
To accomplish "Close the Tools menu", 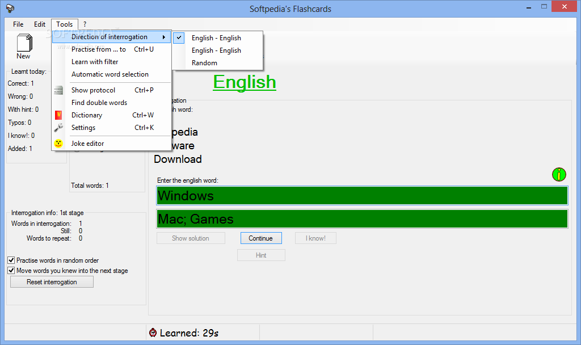I will 65,24.
